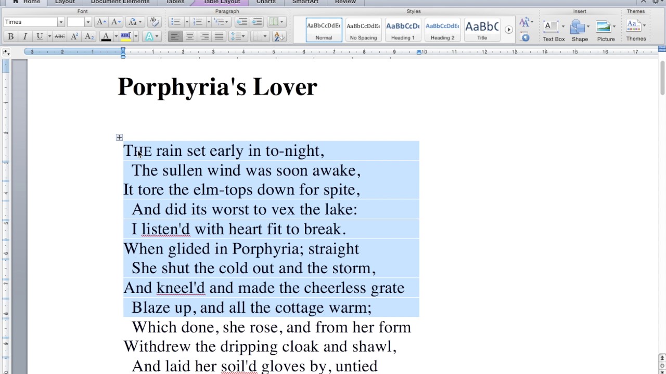Image resolution: width=666 pixels, height=374 pixels.
Task: Toggle subscript formatting
Action: pos(89,36)
